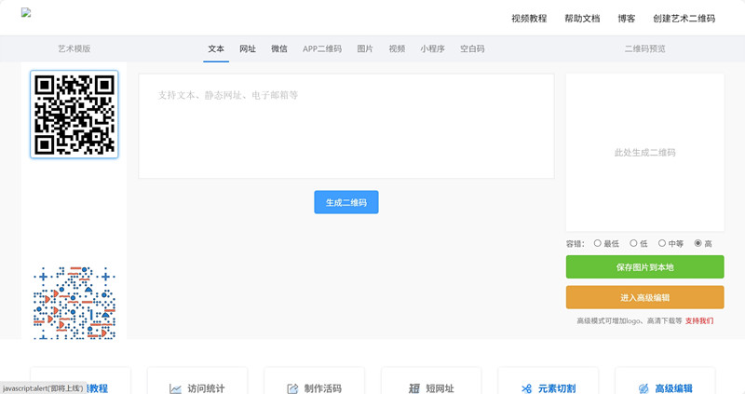Open 帮助文档 in the top navigation

tap(582, 19)
